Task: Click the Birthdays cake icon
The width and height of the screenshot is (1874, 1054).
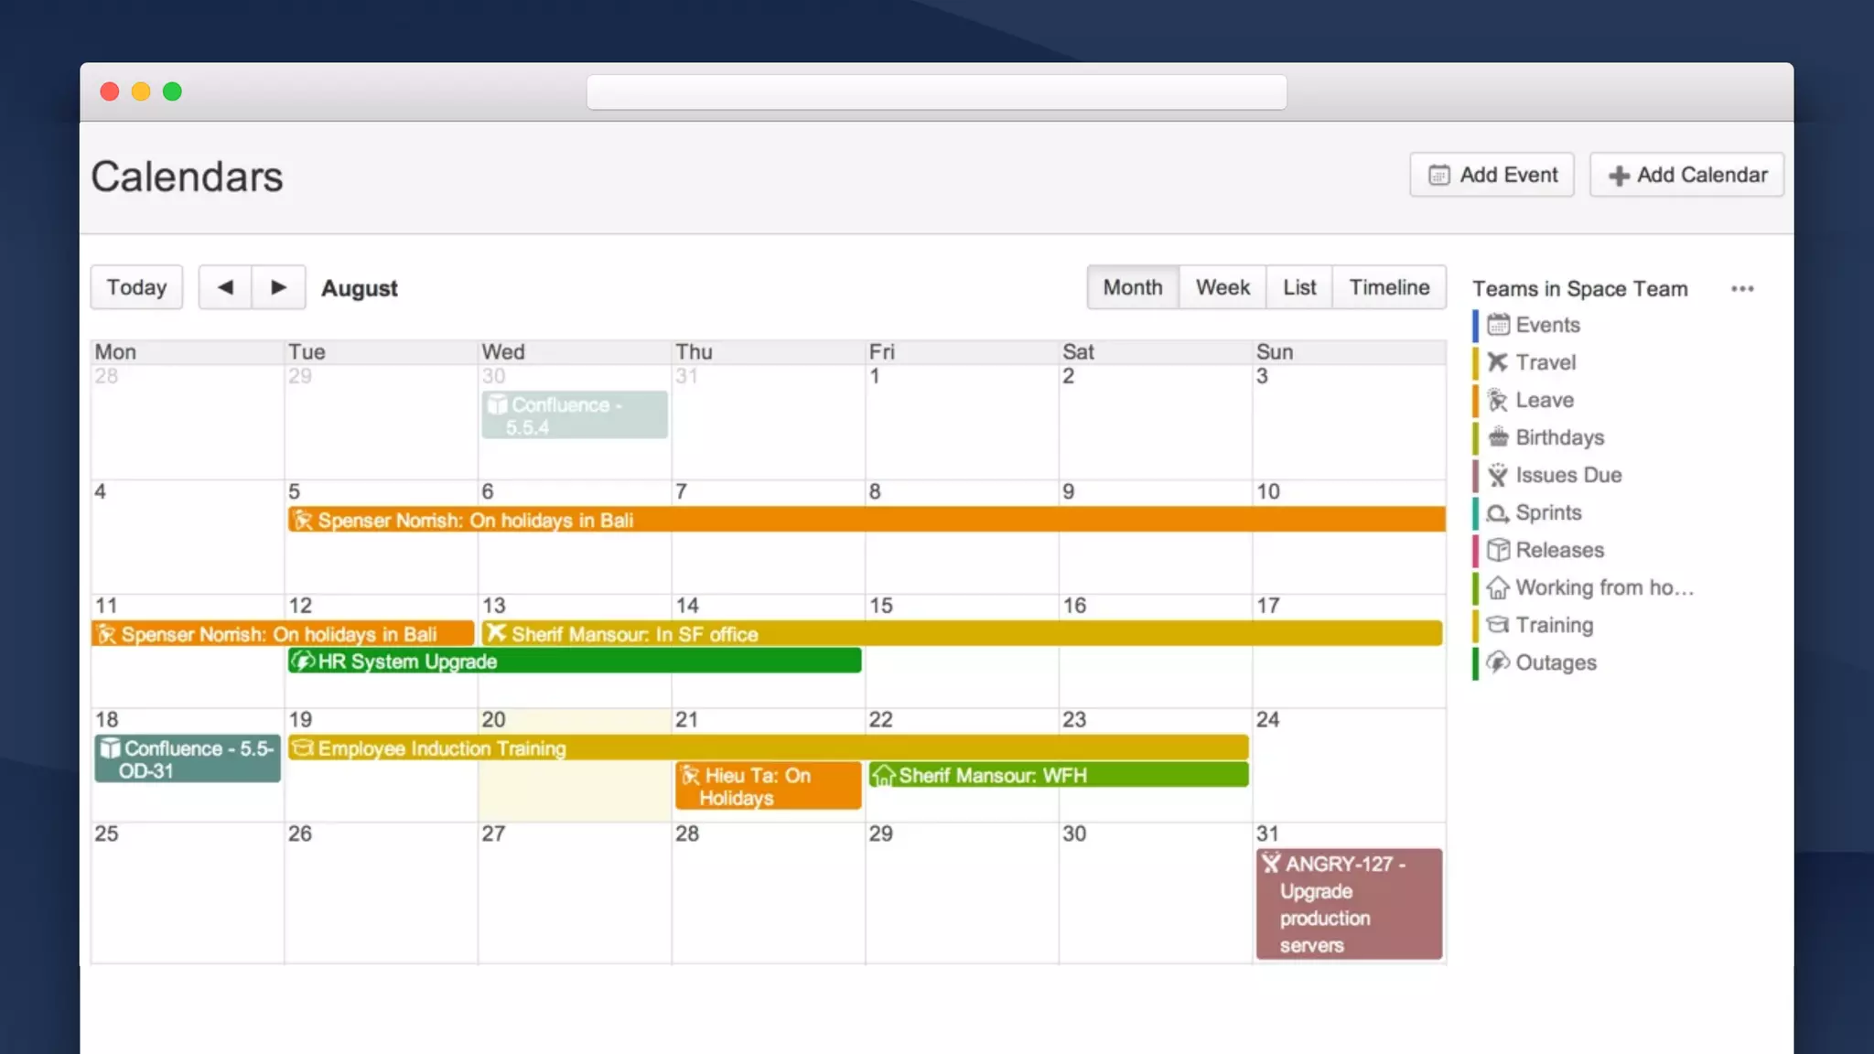Action: pos(1498,437)
